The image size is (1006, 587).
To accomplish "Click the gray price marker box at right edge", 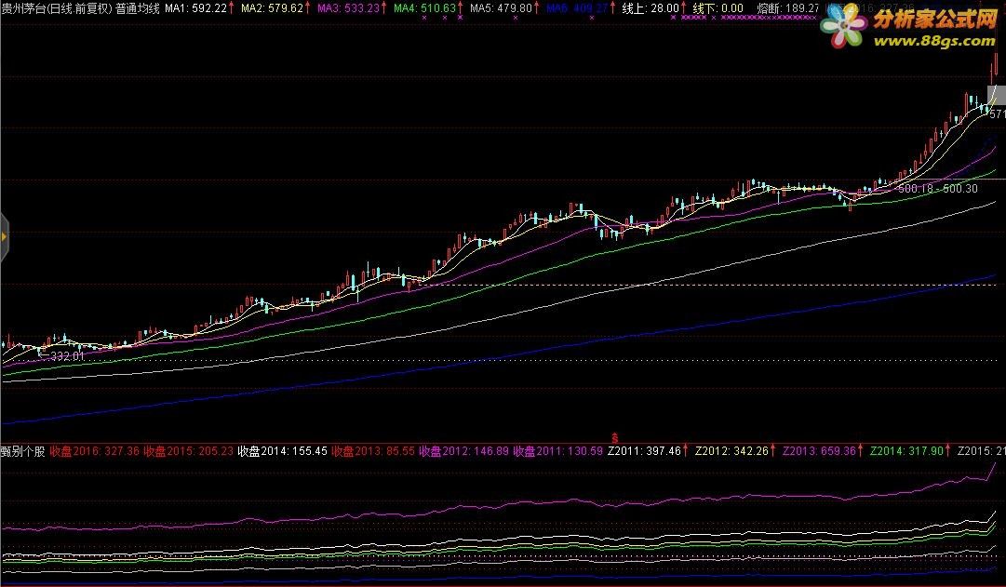I will 997,96.
